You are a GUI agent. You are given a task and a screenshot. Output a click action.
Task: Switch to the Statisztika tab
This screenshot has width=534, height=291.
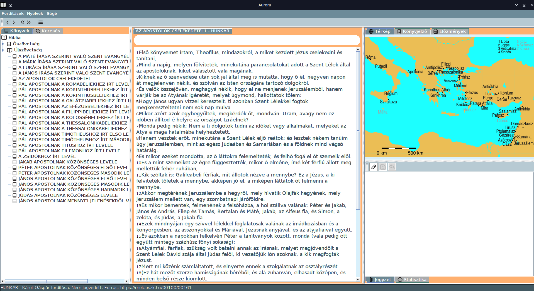pos(412,280)
